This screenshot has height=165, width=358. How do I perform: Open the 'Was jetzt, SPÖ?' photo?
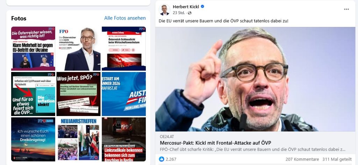click(78, 94)
